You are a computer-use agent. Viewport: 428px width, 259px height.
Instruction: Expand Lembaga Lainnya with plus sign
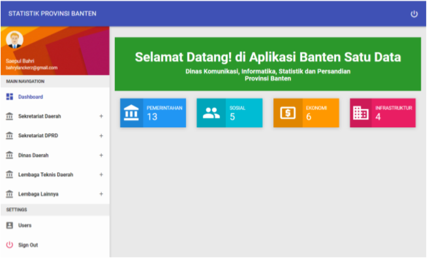click(x=101, y=194)
